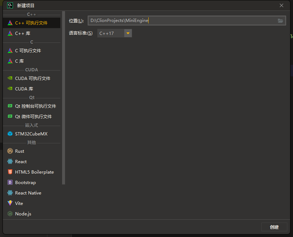The image size is (293, 237).
Task: Choose C 库 project template
Action: 32,61
